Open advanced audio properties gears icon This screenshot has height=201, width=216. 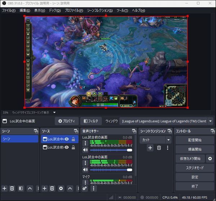[85, 188]
